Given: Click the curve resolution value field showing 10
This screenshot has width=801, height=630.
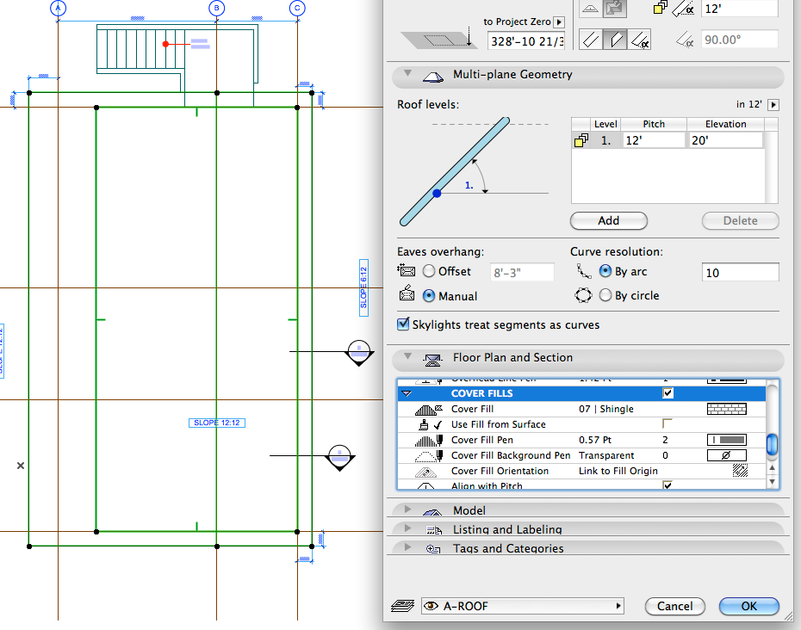Looking at the screenshot, I should [740, 273].
